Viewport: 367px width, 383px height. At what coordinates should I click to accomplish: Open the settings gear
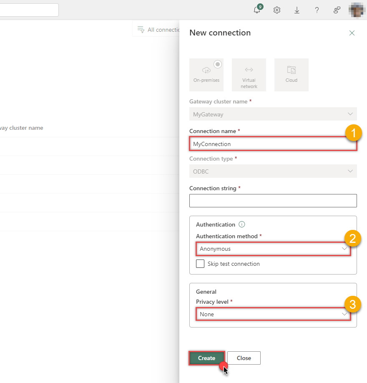pos(277,10)
